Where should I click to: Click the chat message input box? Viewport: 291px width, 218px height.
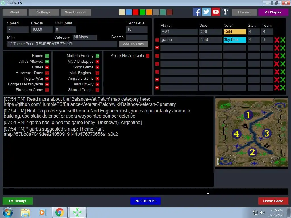coord(145,192)
